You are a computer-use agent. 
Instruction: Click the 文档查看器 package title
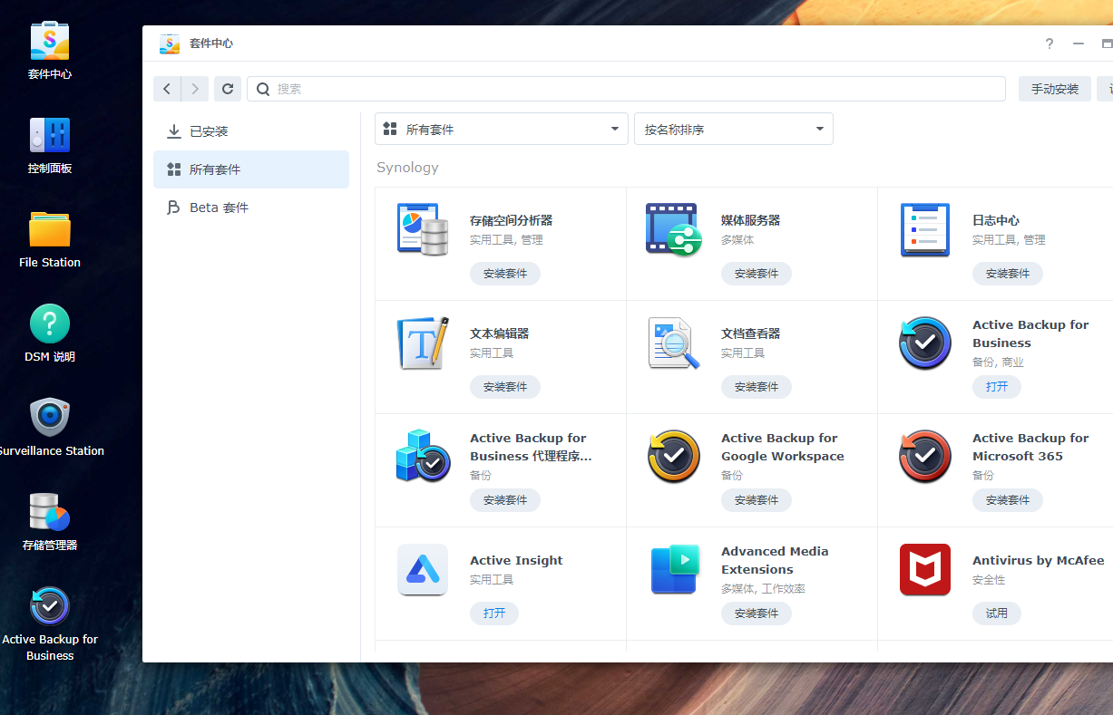(750, 333)
